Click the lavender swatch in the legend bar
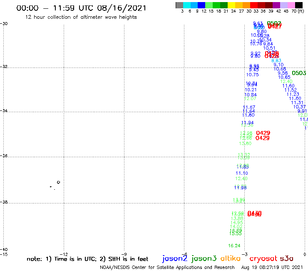The width and height of the screenshot is (308, 271). (x=283, y=5)
